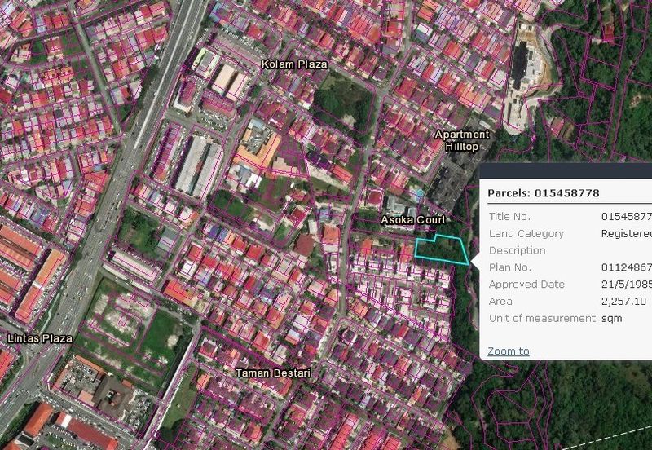
Task: Click the dark header bar of popup
Action: tap(566, 171)
